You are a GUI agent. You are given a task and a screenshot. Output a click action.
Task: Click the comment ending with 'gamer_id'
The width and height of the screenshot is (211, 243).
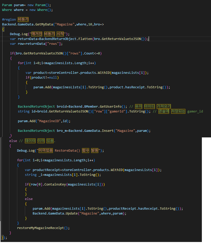tap(178, 111)
